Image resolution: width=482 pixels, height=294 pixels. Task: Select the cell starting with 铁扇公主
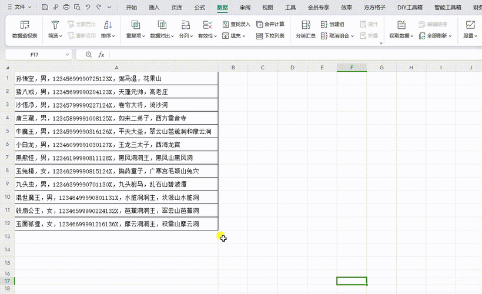(116, 211)
